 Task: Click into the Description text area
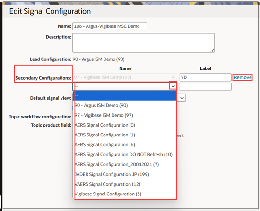click(x=143, y=43)
